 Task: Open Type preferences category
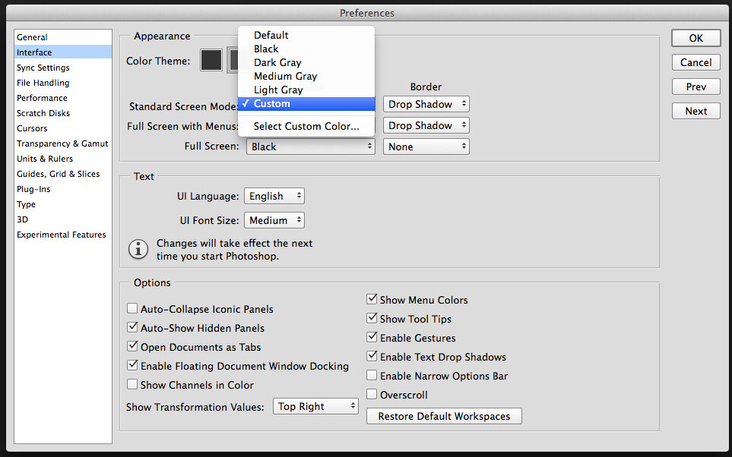63,204
